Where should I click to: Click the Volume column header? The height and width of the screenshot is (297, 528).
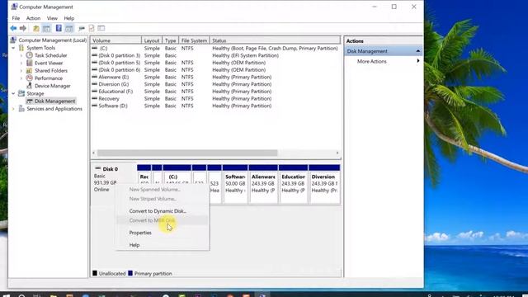[115, 40]
